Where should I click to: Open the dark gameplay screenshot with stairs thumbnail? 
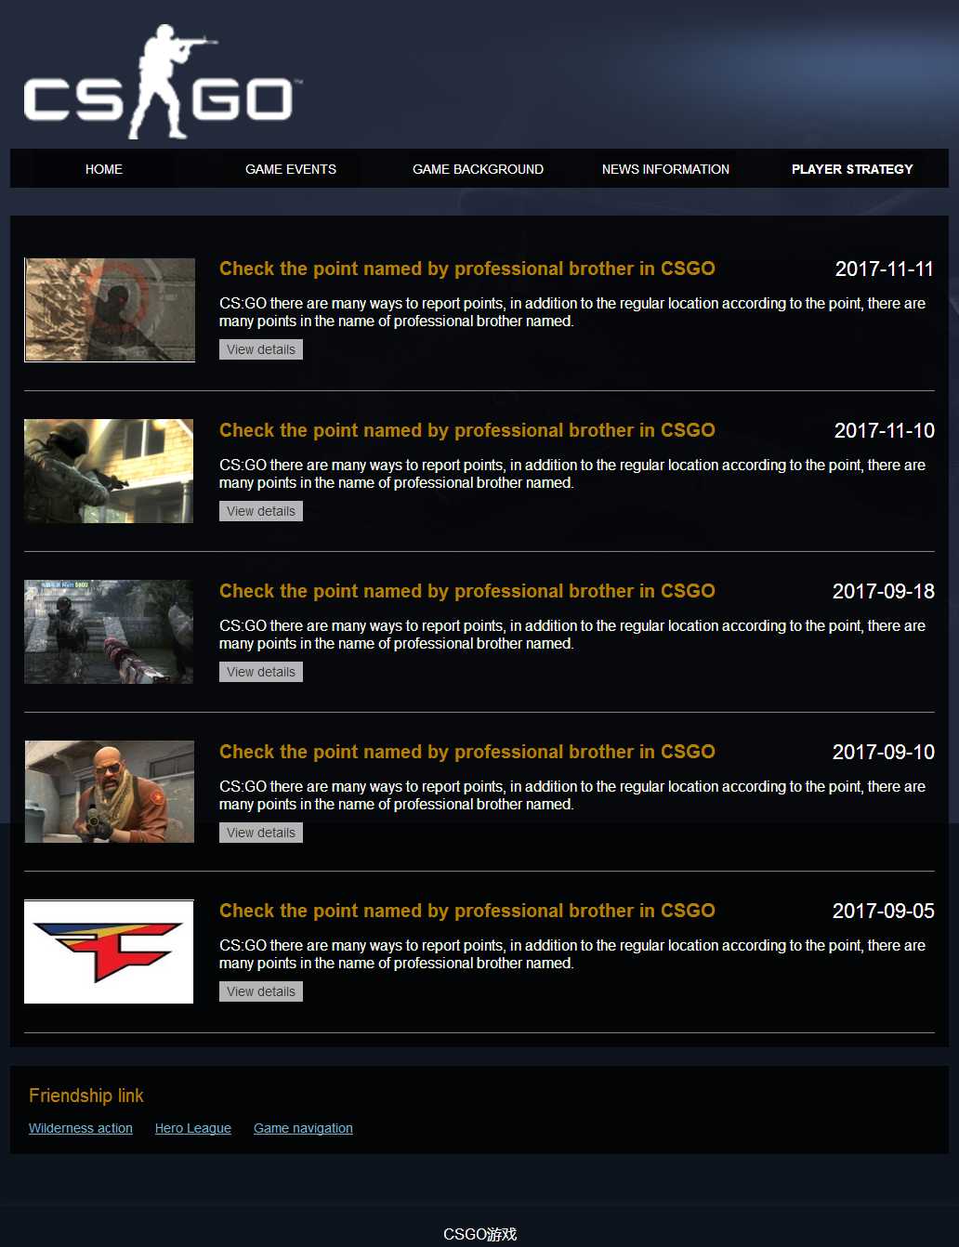click(x=109, y=632)
